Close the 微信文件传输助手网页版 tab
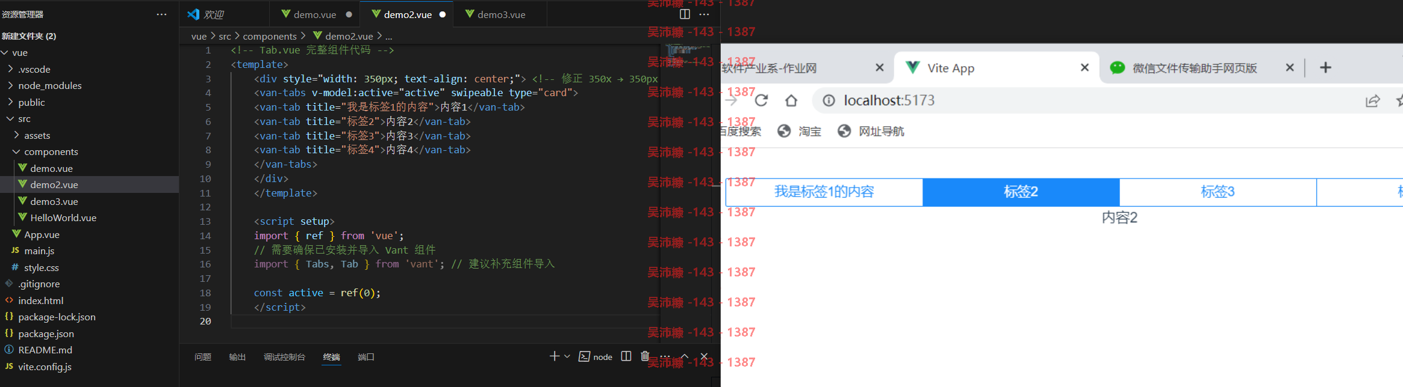 pyautogui.click(x=1289, y=67)
